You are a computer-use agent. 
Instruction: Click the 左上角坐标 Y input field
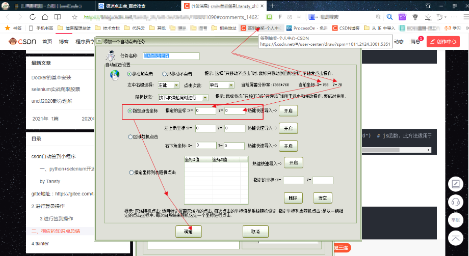click(235, 128)
